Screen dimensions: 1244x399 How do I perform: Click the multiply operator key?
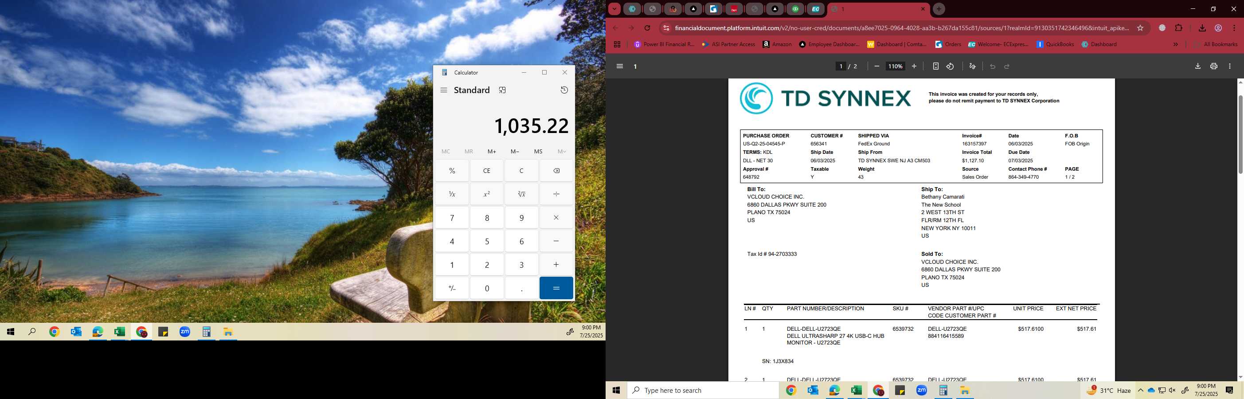click(x=556, y=217)
